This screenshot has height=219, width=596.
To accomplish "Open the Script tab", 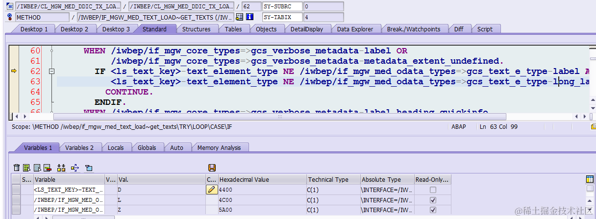I will click(x=485, y=29).
